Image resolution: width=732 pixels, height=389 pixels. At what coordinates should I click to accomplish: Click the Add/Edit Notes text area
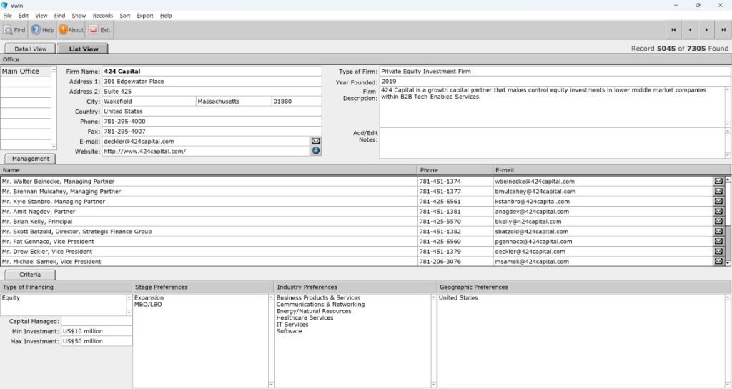click(552, 143)
